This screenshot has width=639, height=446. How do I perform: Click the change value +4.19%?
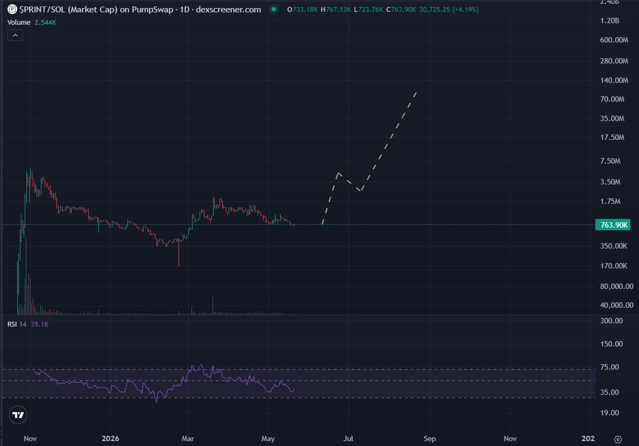465,9
